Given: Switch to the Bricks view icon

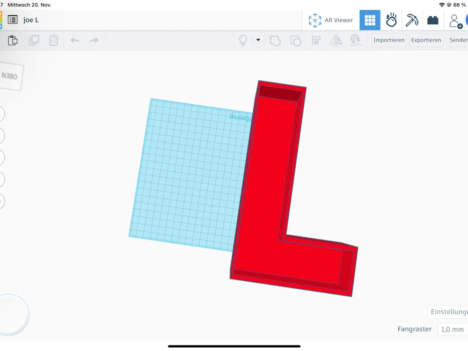Looking at the screenshot, I should (x=432, y=20).
